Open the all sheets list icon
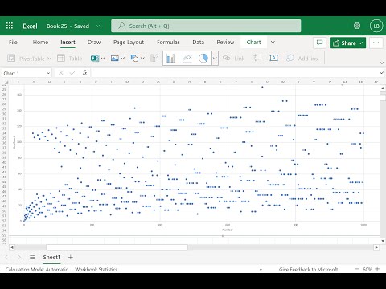This screenshot has width=386, height=289. tap(32, 258)
